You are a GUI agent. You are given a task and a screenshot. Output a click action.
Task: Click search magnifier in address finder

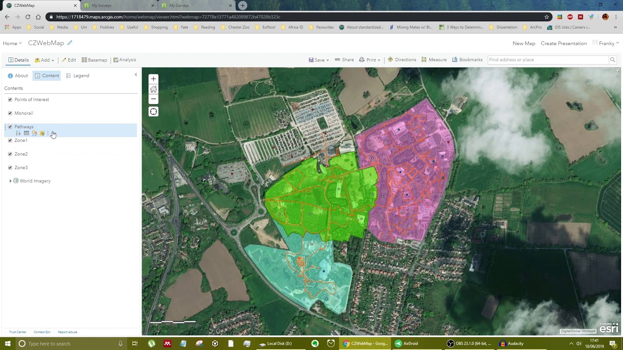[x=613, y=60]
